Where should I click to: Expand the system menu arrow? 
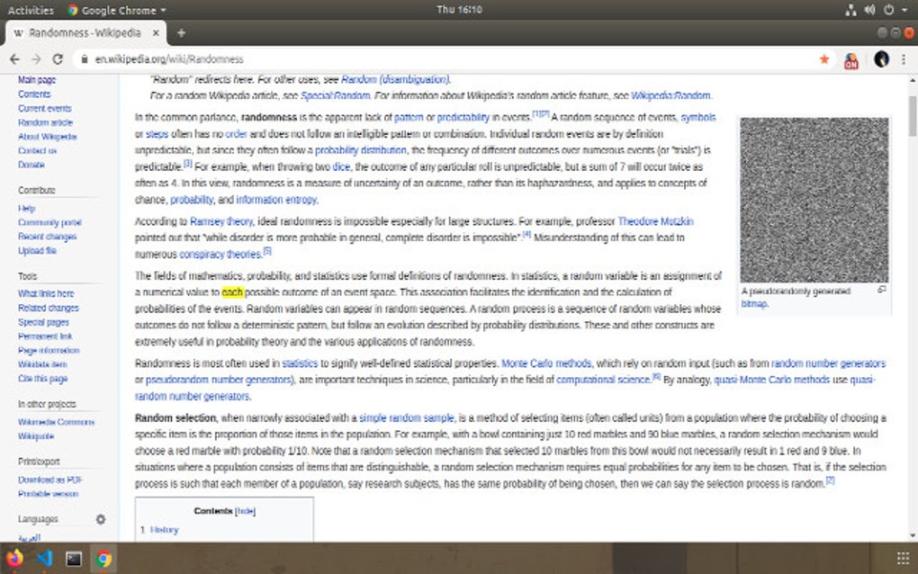click(905, 10)
